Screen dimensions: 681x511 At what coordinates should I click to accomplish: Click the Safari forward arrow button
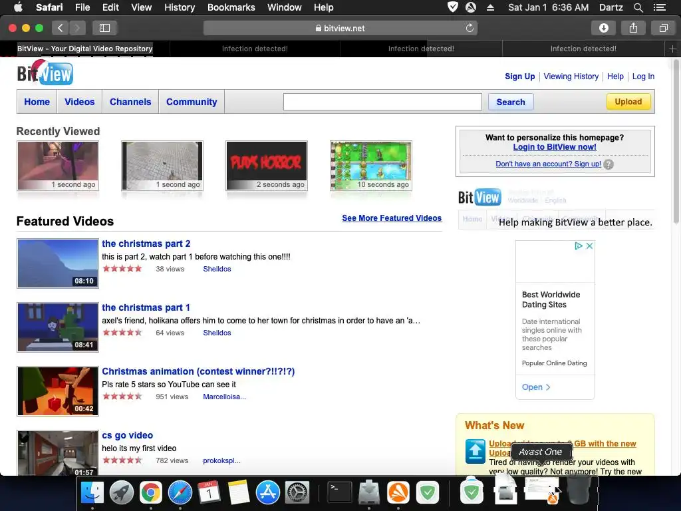[77, 28]
